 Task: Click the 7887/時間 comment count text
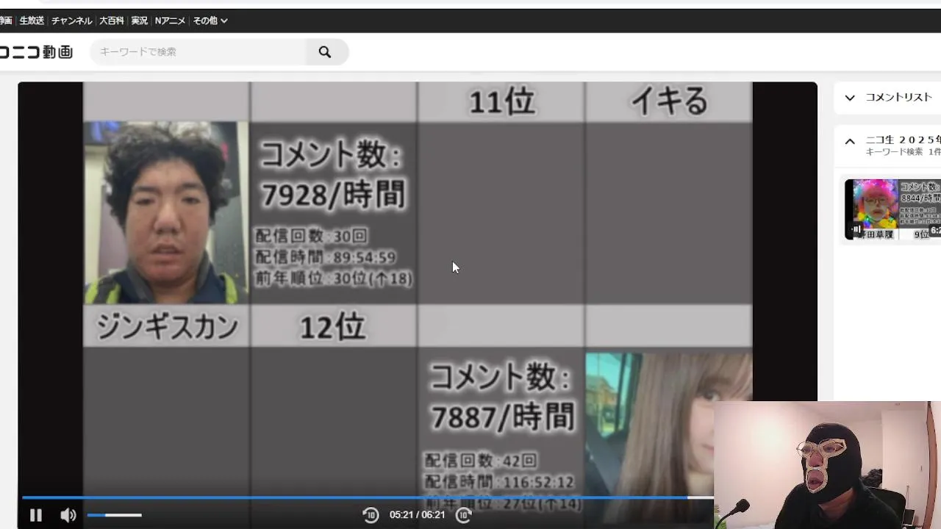502,418
